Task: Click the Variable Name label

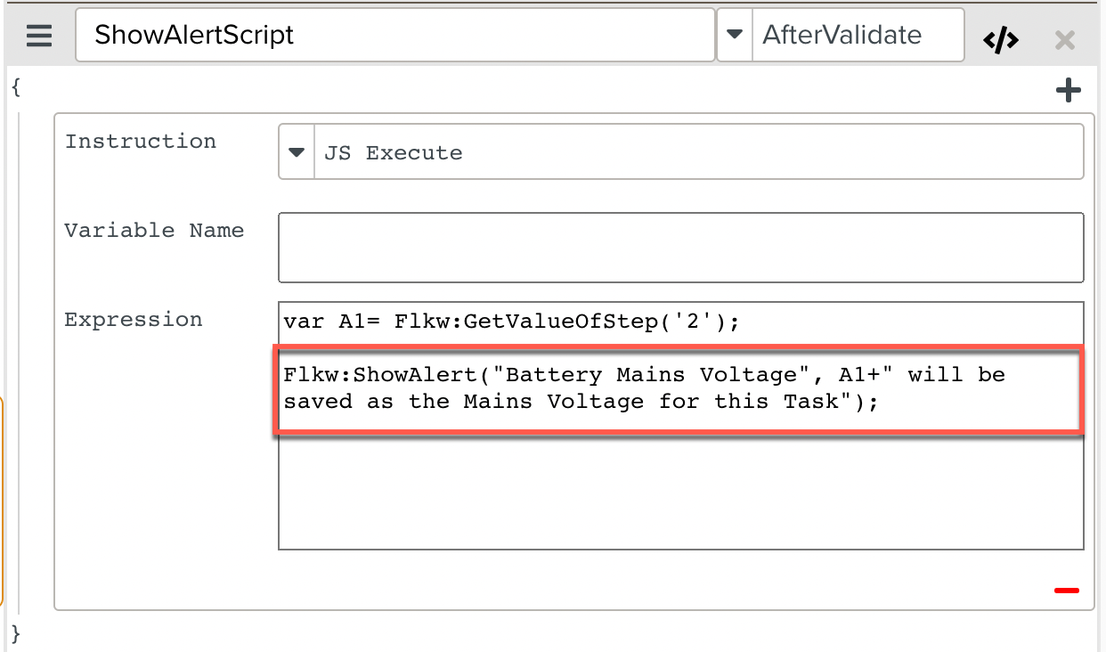Action: click(154, 231)
